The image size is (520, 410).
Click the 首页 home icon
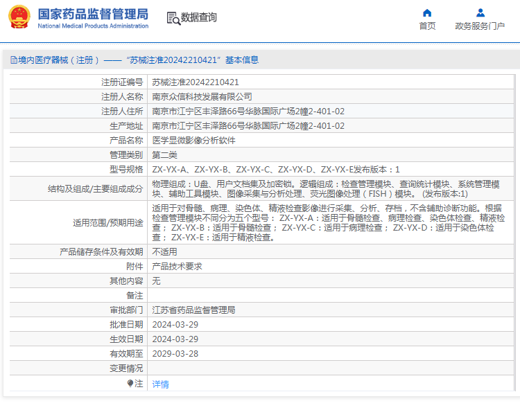pos(427,13)
